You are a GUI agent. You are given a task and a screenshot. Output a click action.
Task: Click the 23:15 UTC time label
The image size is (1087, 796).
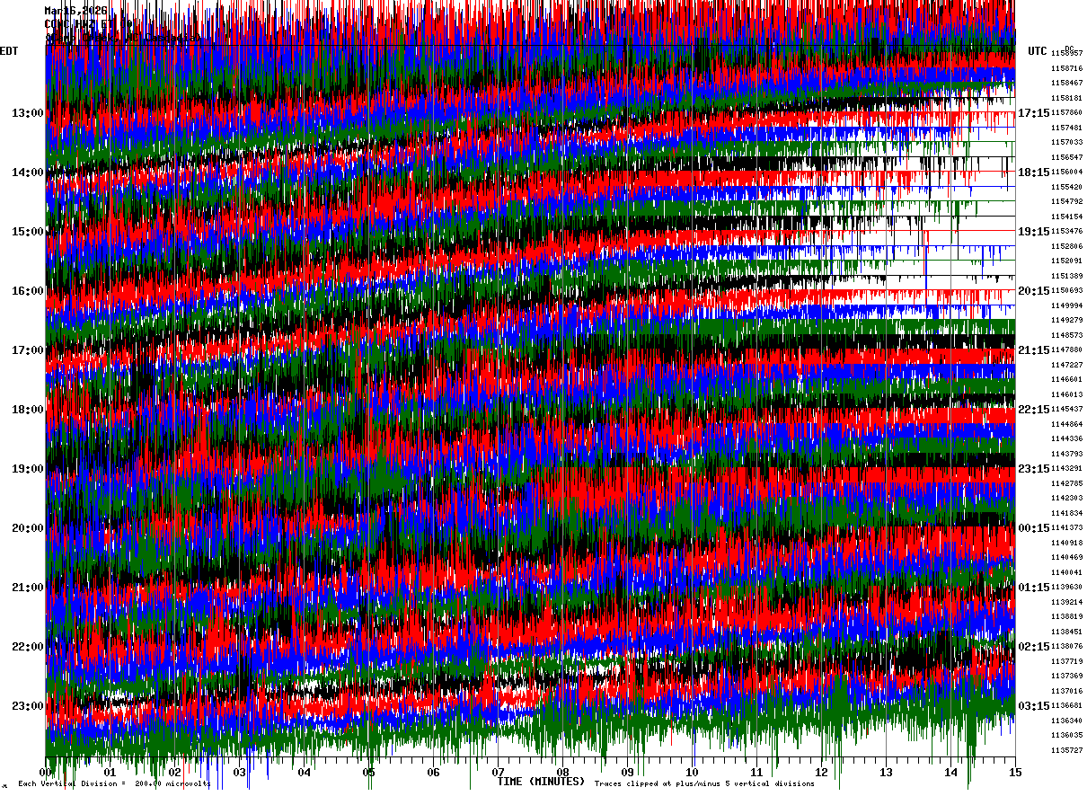pos(1034,469)
